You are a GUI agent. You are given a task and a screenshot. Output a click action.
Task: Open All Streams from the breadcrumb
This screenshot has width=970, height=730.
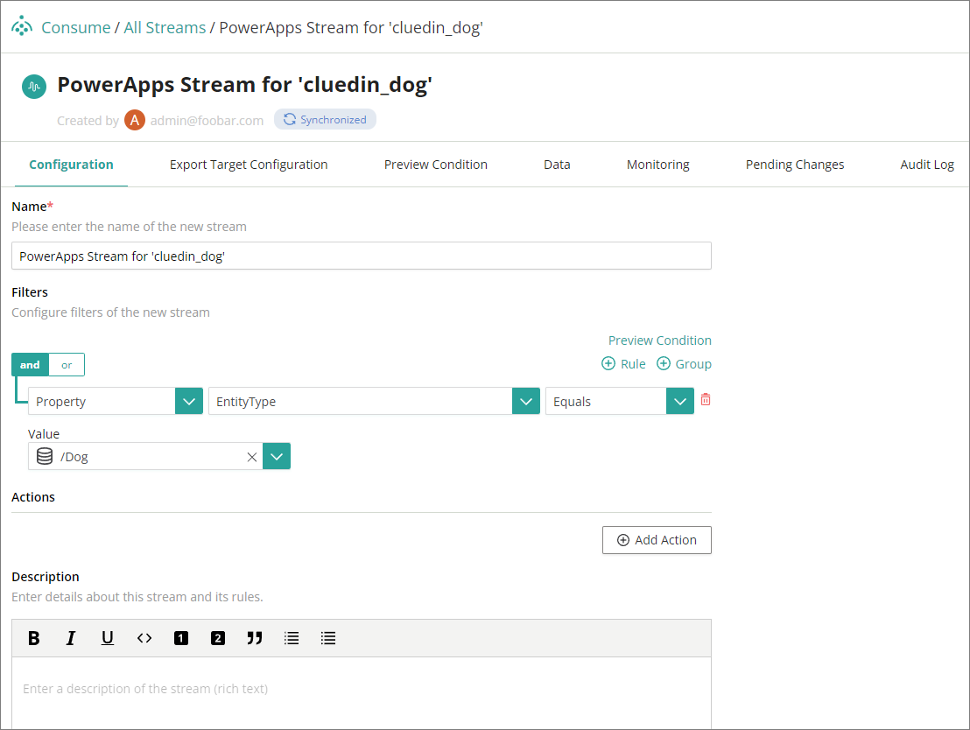[165, 26]
